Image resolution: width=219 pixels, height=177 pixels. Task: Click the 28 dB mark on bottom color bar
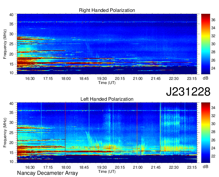(213, 132)
